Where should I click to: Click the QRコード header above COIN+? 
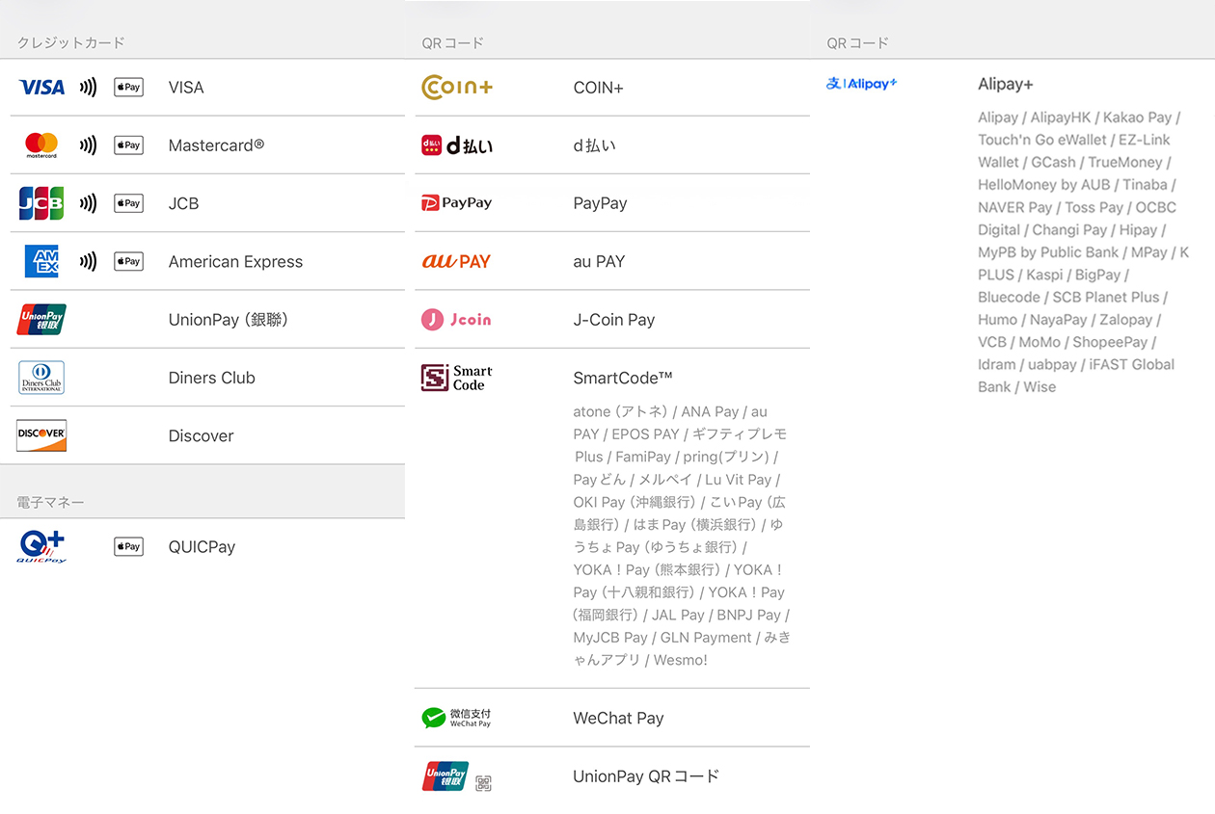coord(453,42)
